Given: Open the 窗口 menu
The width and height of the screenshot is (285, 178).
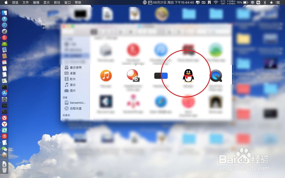Looking at the screenshot, I should [68, 2].
